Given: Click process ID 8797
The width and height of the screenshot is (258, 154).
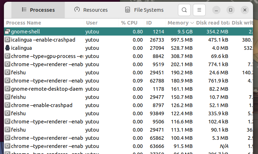Looking at the screenshot, I should [158, 105].
